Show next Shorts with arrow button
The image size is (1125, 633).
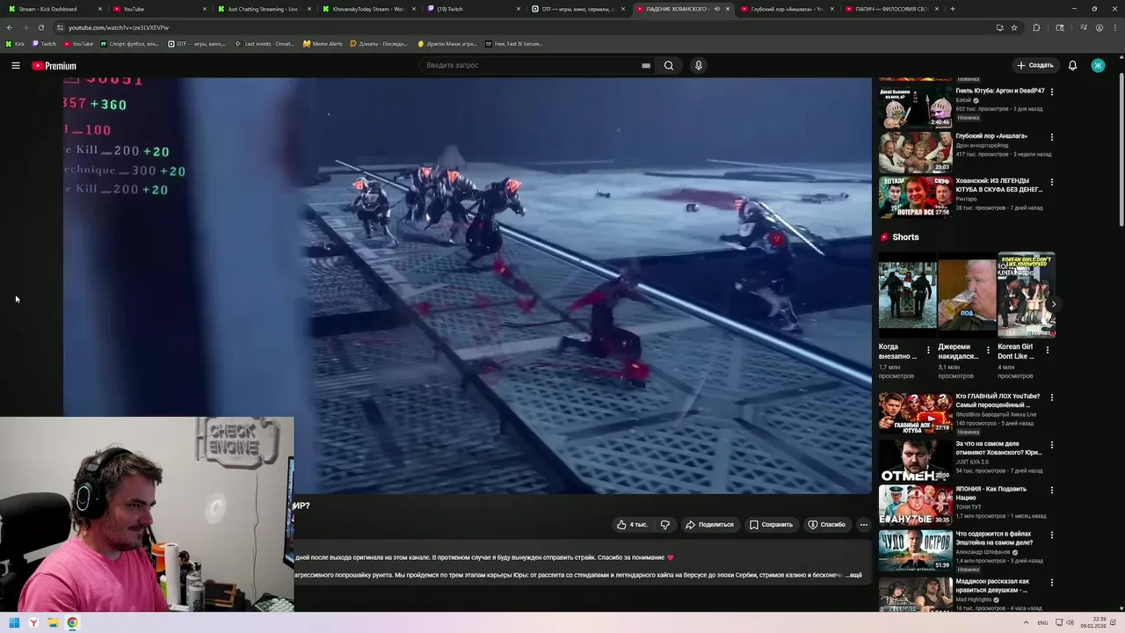(1053, 304)
